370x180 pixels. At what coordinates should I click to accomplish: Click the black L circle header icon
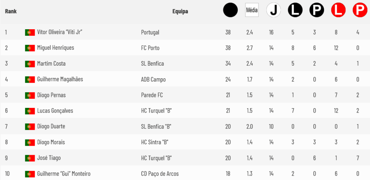click(295, 10)
